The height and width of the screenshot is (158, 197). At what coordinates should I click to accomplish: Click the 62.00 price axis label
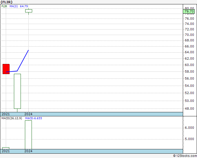[x=189, y=58]
